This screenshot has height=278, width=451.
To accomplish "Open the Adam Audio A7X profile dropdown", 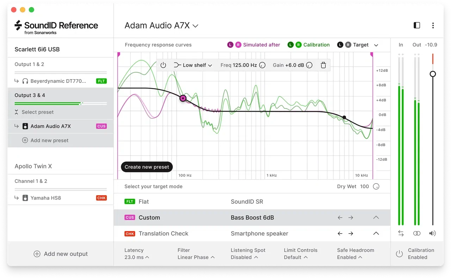I will (161, 26).
